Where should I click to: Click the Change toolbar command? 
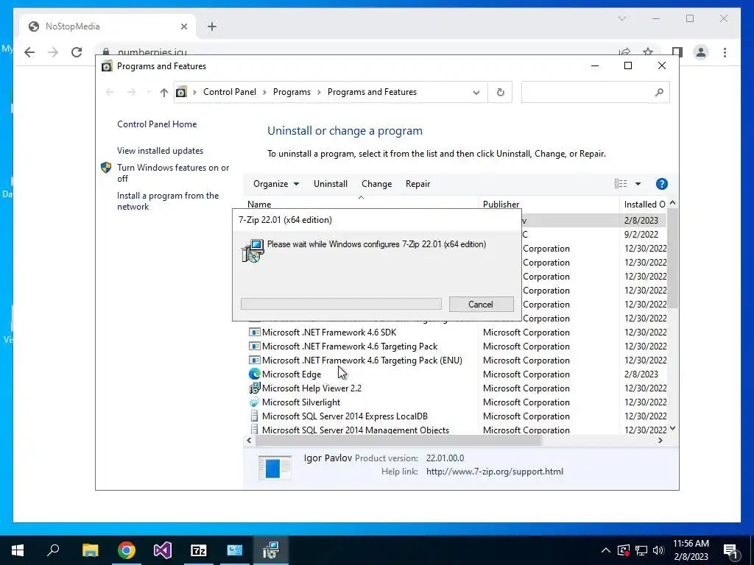tap(376, 184)
